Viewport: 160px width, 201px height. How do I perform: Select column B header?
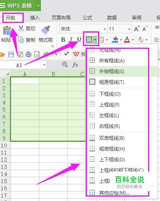[53, 73]
